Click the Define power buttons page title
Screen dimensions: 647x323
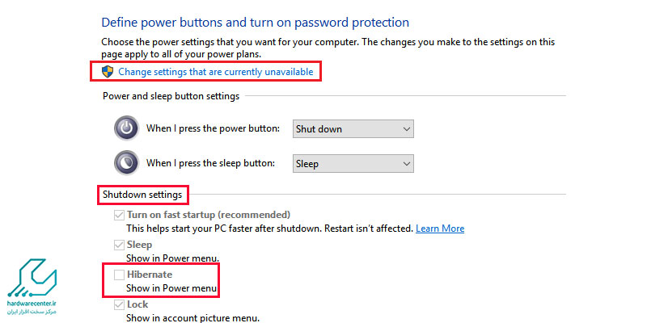tap(255, 23)
